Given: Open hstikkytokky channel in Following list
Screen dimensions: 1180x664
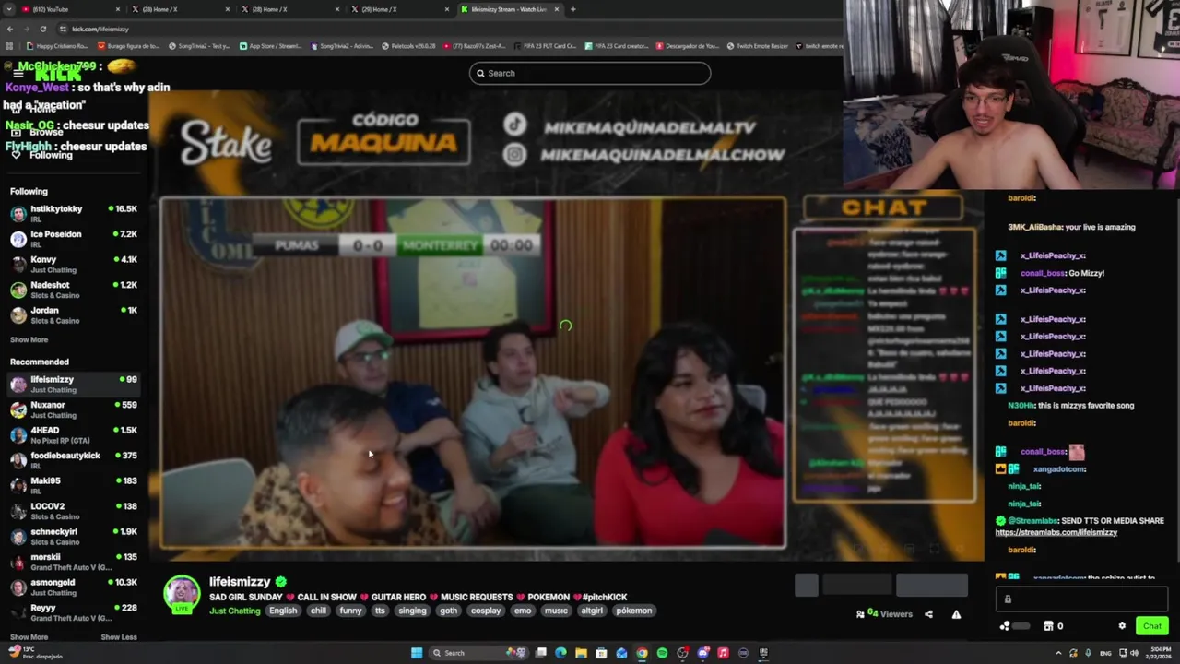Looking at the screenshot, I should coord(74,214).
